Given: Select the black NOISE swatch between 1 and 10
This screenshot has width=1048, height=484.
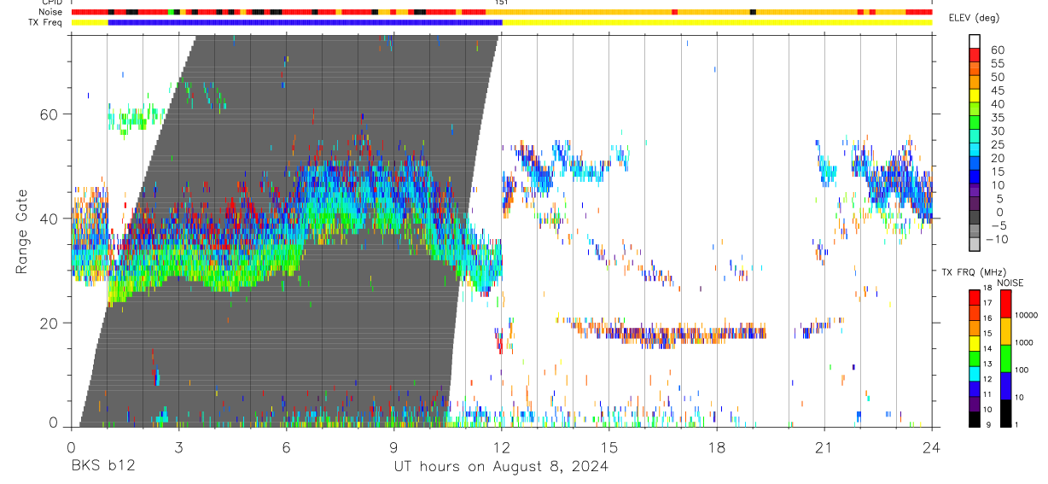Looking at the screenshot, I should coord(1006,412).
